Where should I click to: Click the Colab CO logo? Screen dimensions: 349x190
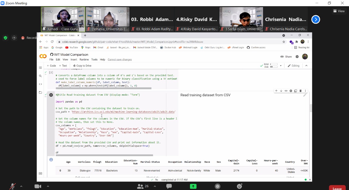click(43, 56)
